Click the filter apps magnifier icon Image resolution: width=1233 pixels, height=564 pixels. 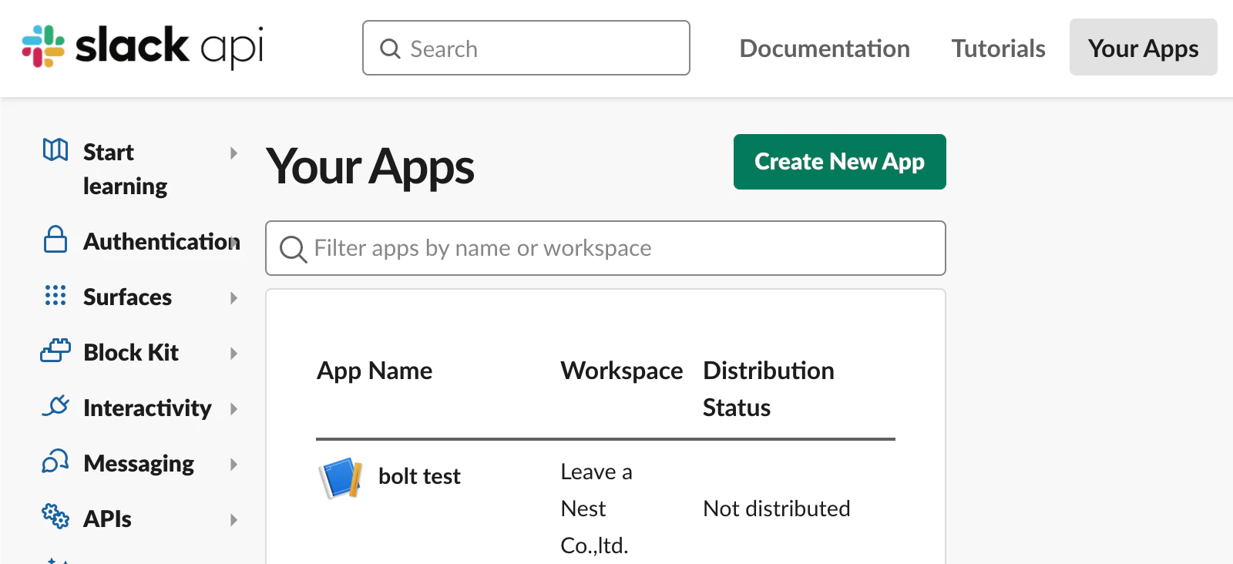point(293,249)
